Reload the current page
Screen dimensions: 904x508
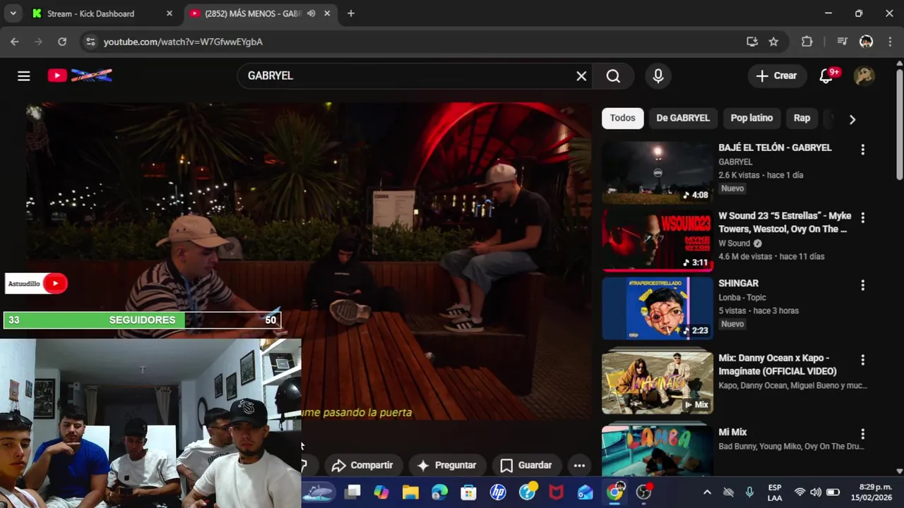coord(62,42)
